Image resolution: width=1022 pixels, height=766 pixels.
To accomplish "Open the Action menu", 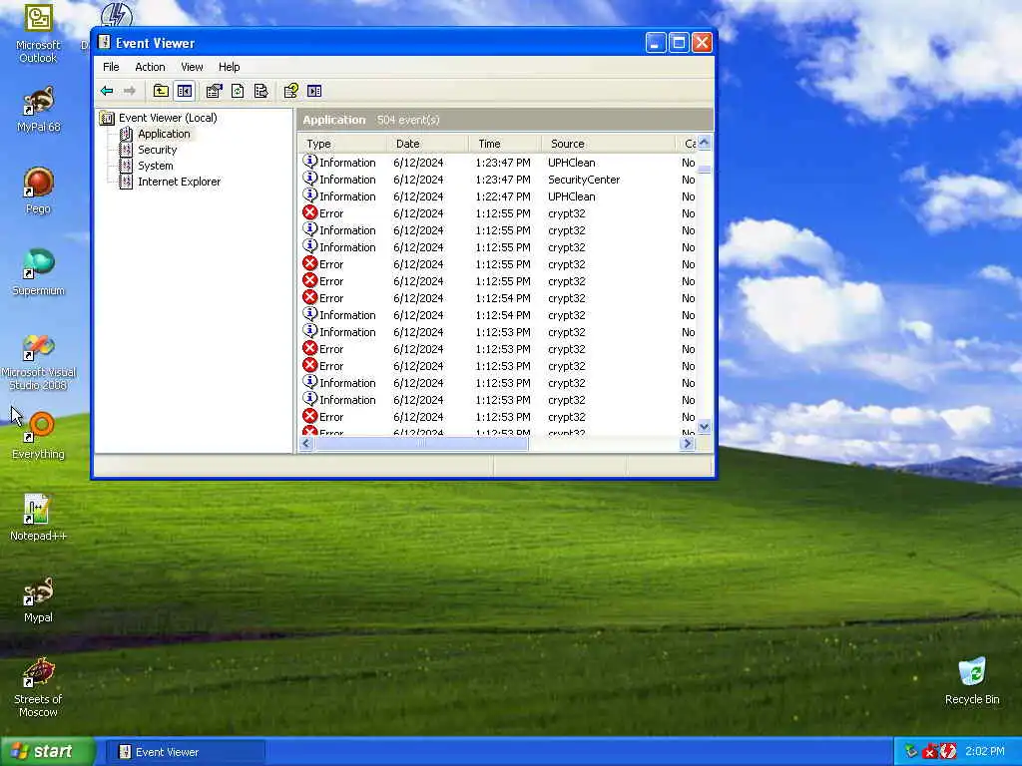I will coord(150,67).
